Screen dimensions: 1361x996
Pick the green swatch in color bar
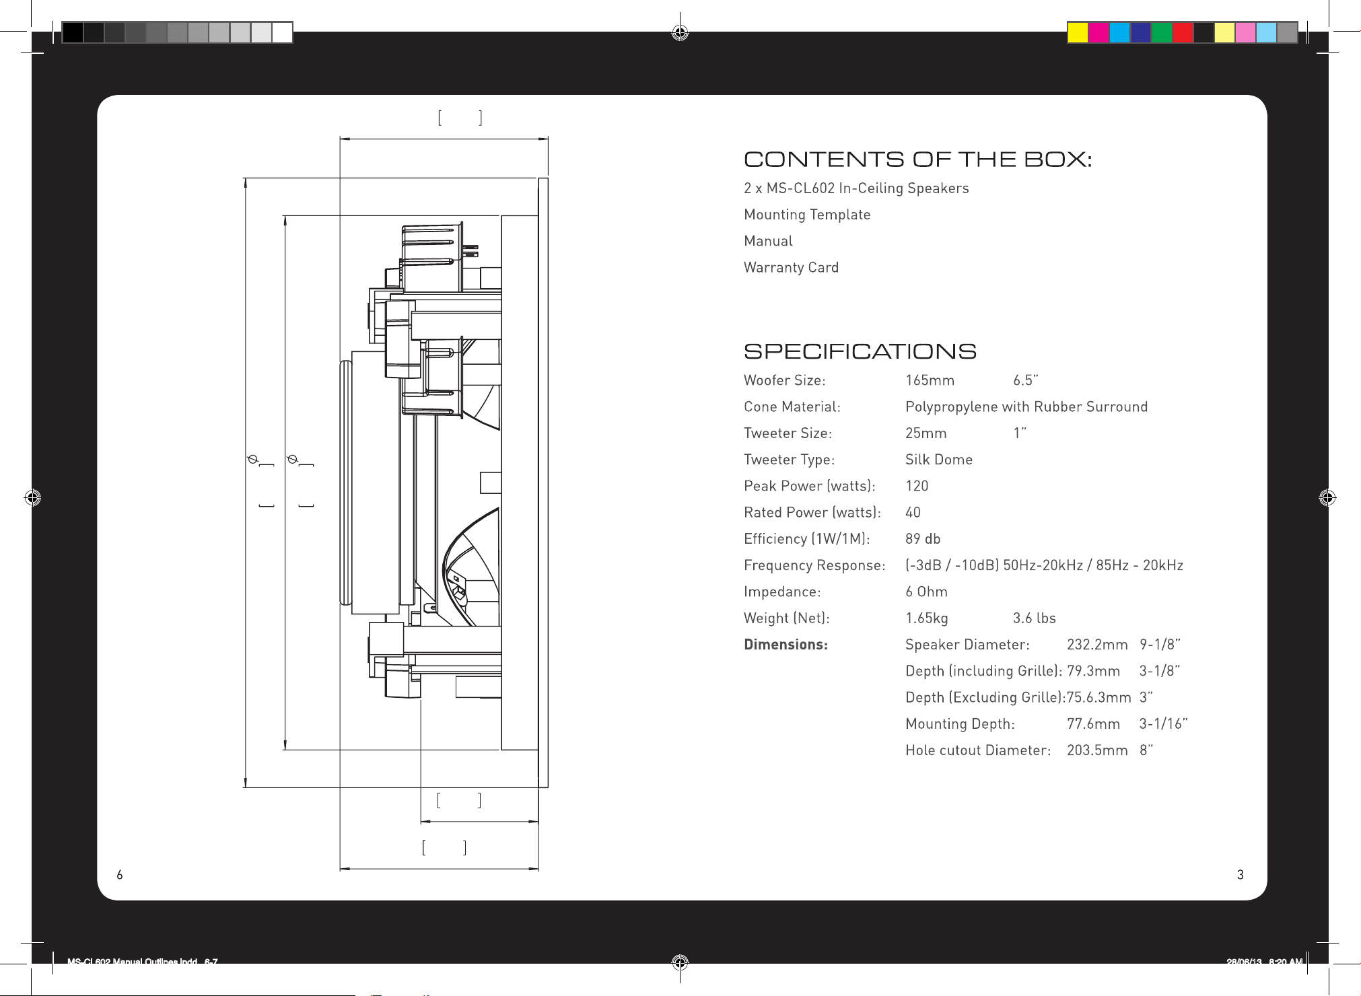pyautogui.click(x=1162, y=32)
